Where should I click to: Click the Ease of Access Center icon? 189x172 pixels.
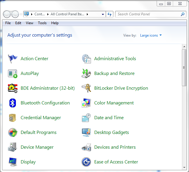pyautogui.click(x=86, y=162)
